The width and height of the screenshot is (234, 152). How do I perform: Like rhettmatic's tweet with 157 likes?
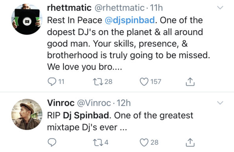[x=144, y=82]
